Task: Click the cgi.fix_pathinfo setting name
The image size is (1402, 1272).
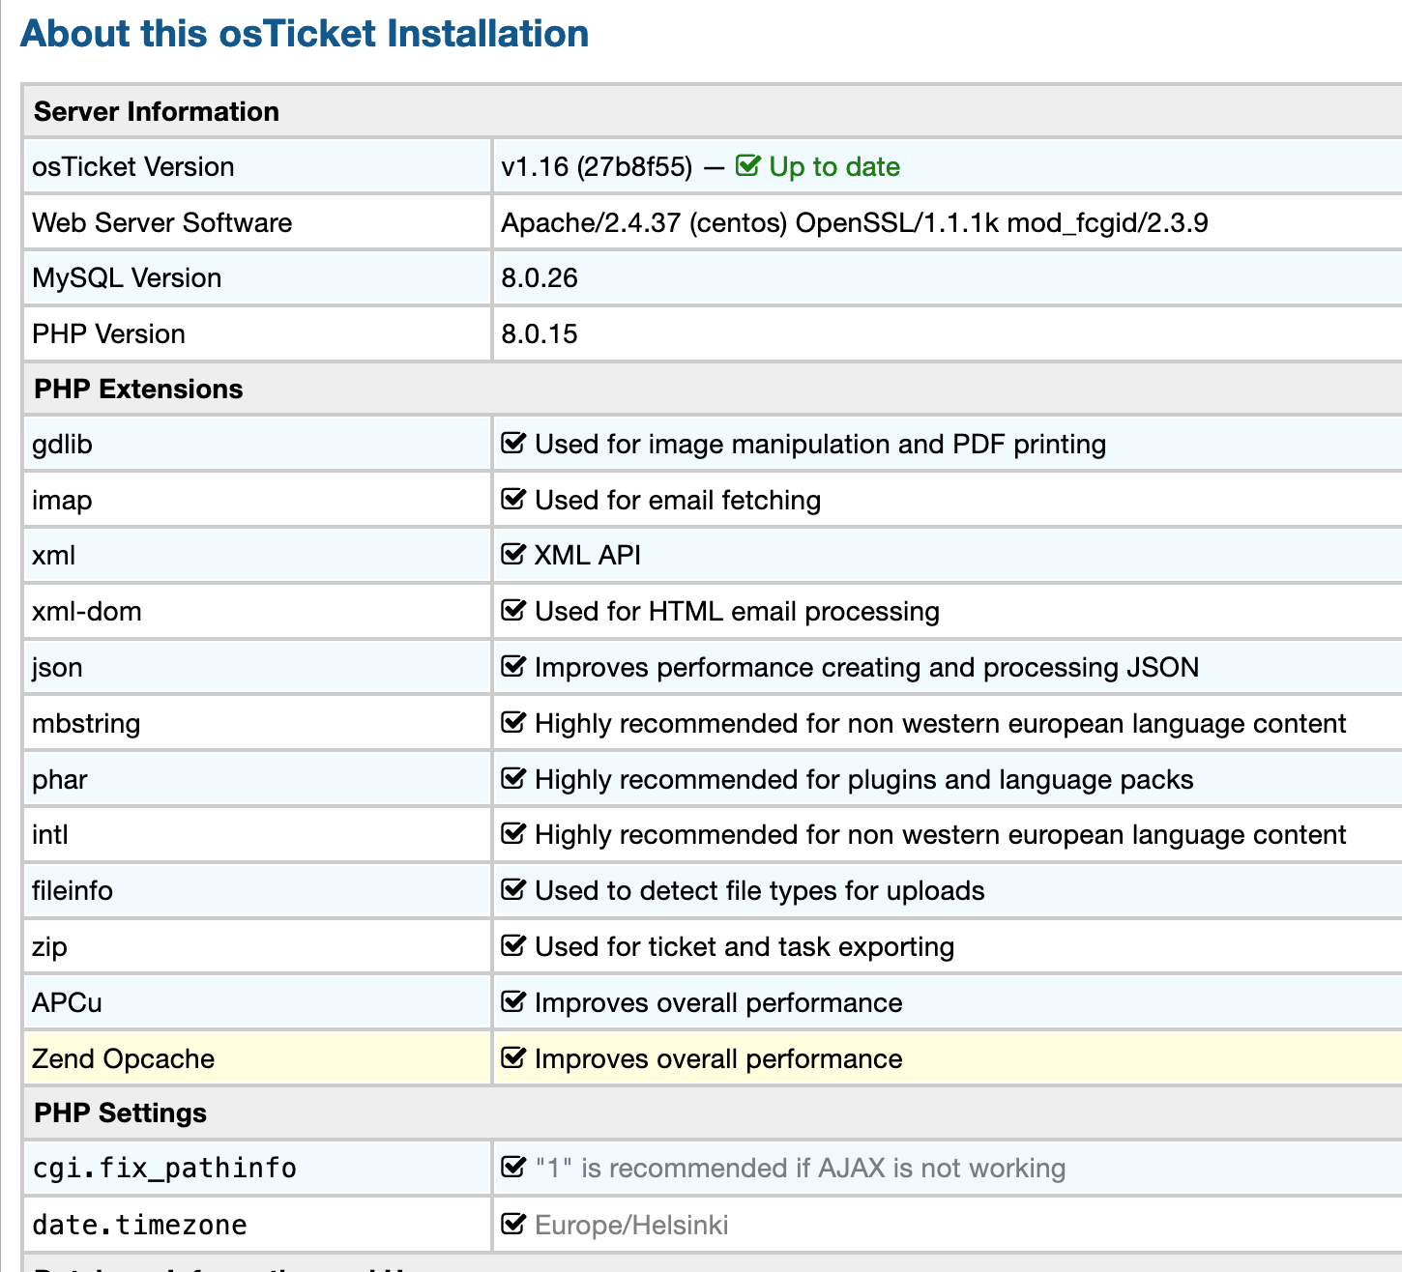Action: click(x=164, y=1168)
